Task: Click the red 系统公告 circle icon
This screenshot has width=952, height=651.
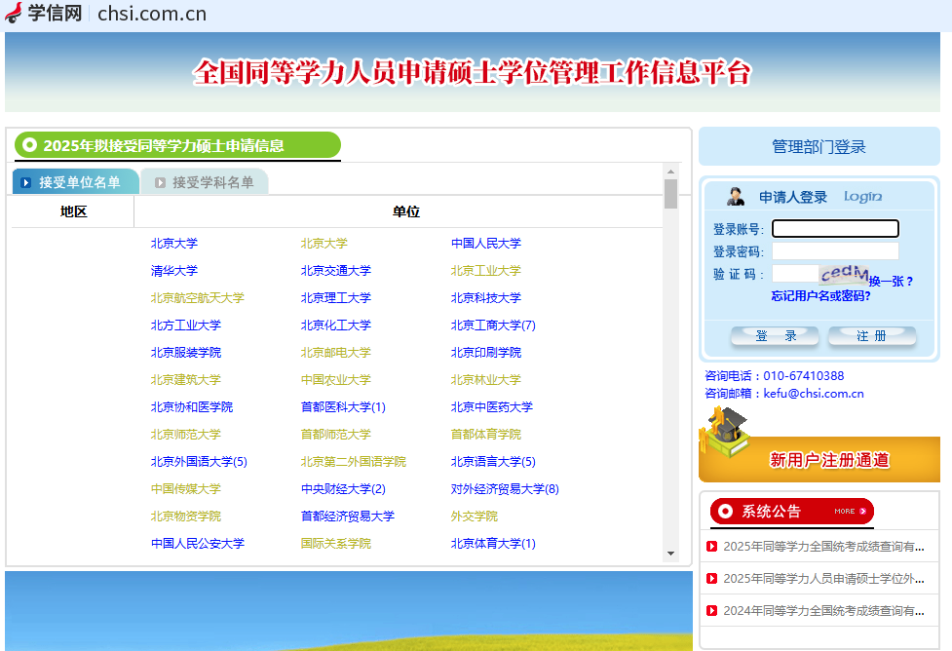Action: pos(723,511)
